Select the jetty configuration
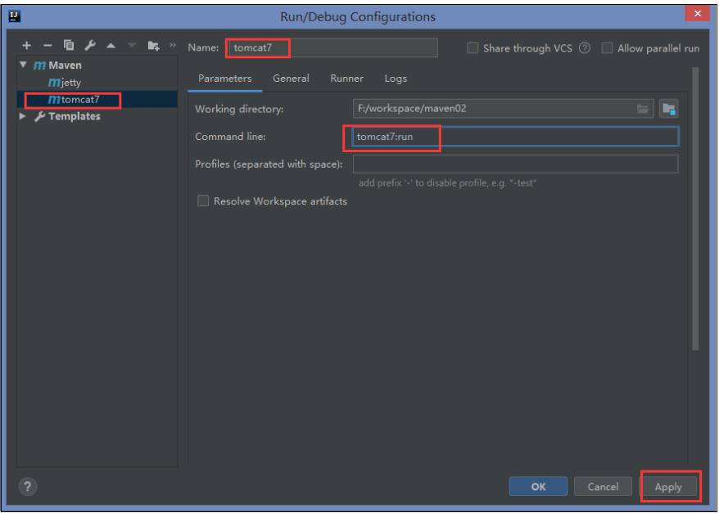 click(71, 83)
